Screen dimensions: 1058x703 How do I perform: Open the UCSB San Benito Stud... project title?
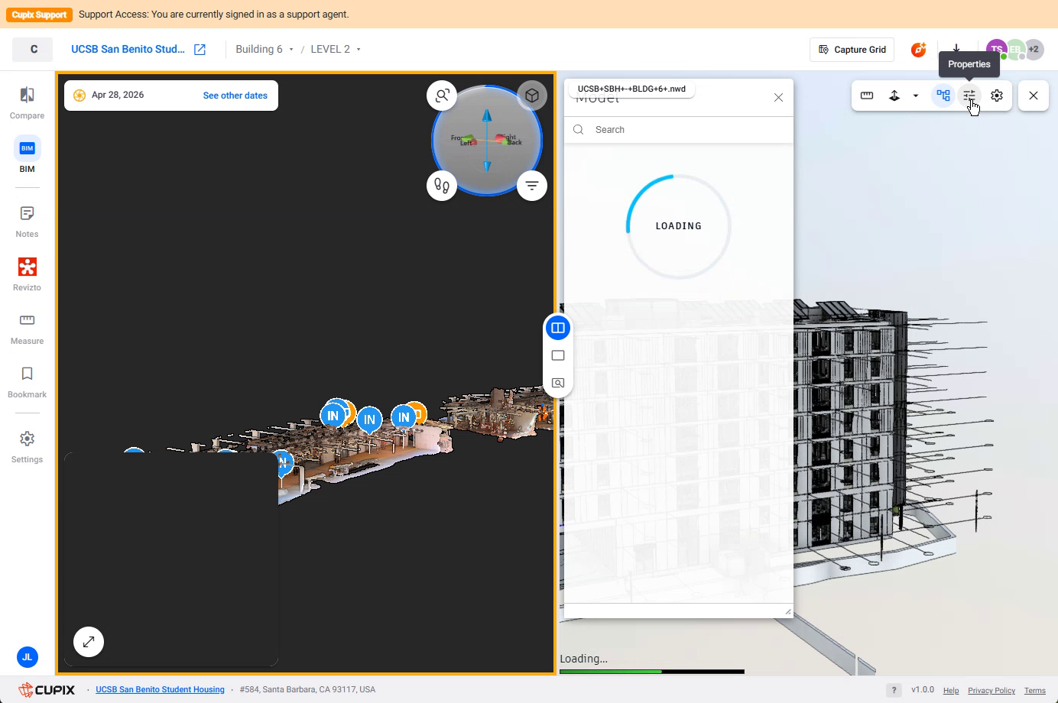(128, 50)
